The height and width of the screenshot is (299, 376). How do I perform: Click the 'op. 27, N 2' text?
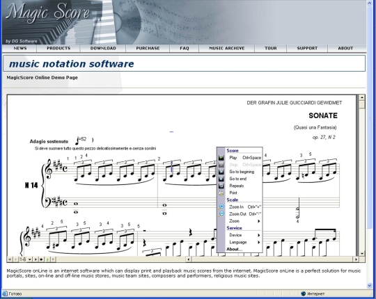[324, 138]
